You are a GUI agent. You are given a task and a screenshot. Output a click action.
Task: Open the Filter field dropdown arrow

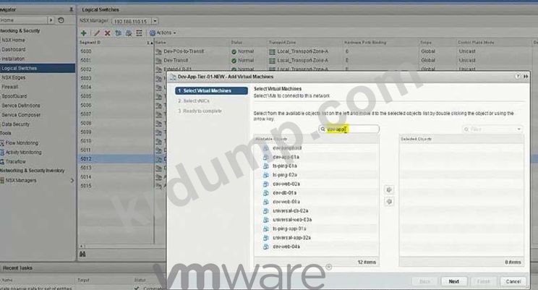(519, 129)
